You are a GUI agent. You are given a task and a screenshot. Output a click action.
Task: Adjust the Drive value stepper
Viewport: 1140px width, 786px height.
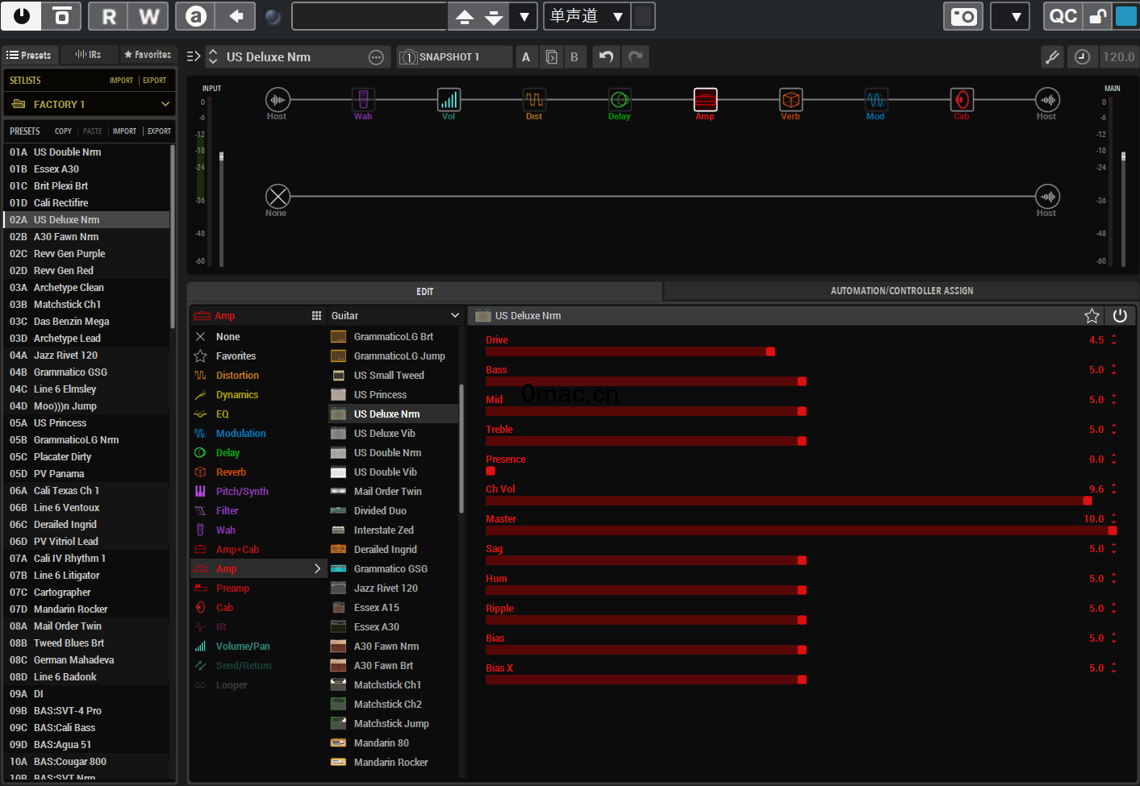point(1113,340)
